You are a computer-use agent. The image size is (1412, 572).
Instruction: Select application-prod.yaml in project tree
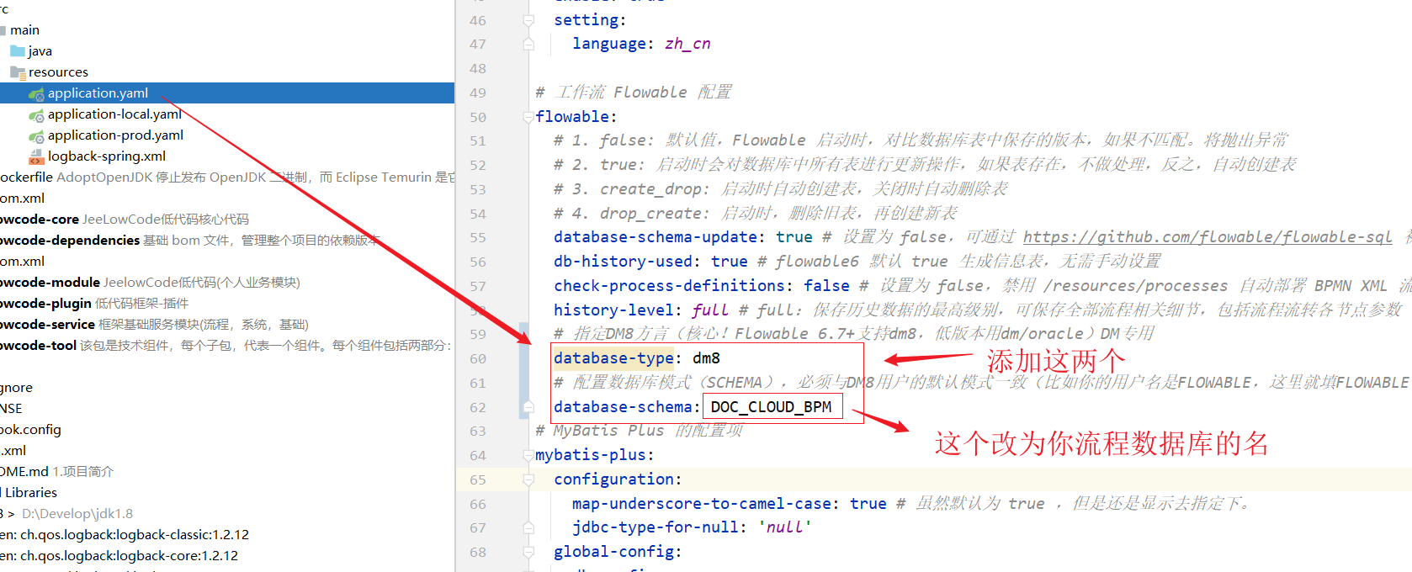point(115,135)
